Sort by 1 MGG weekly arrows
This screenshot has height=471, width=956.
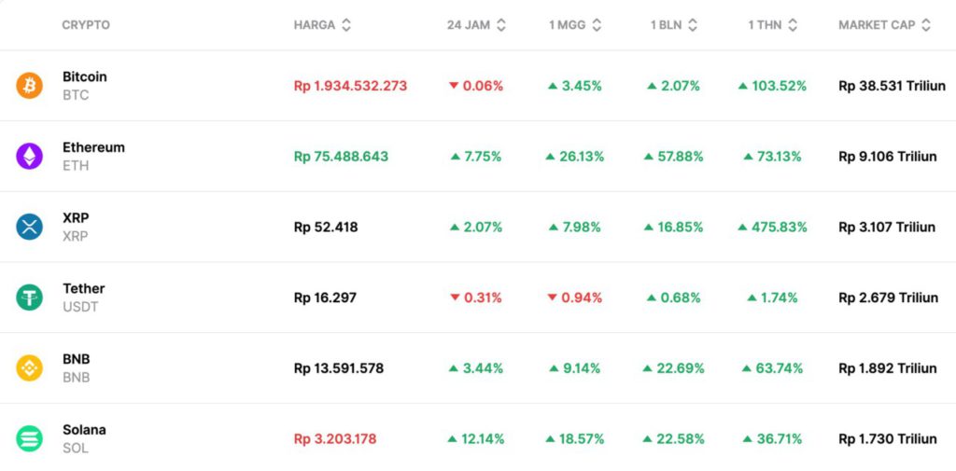click(x=597, y=25)
